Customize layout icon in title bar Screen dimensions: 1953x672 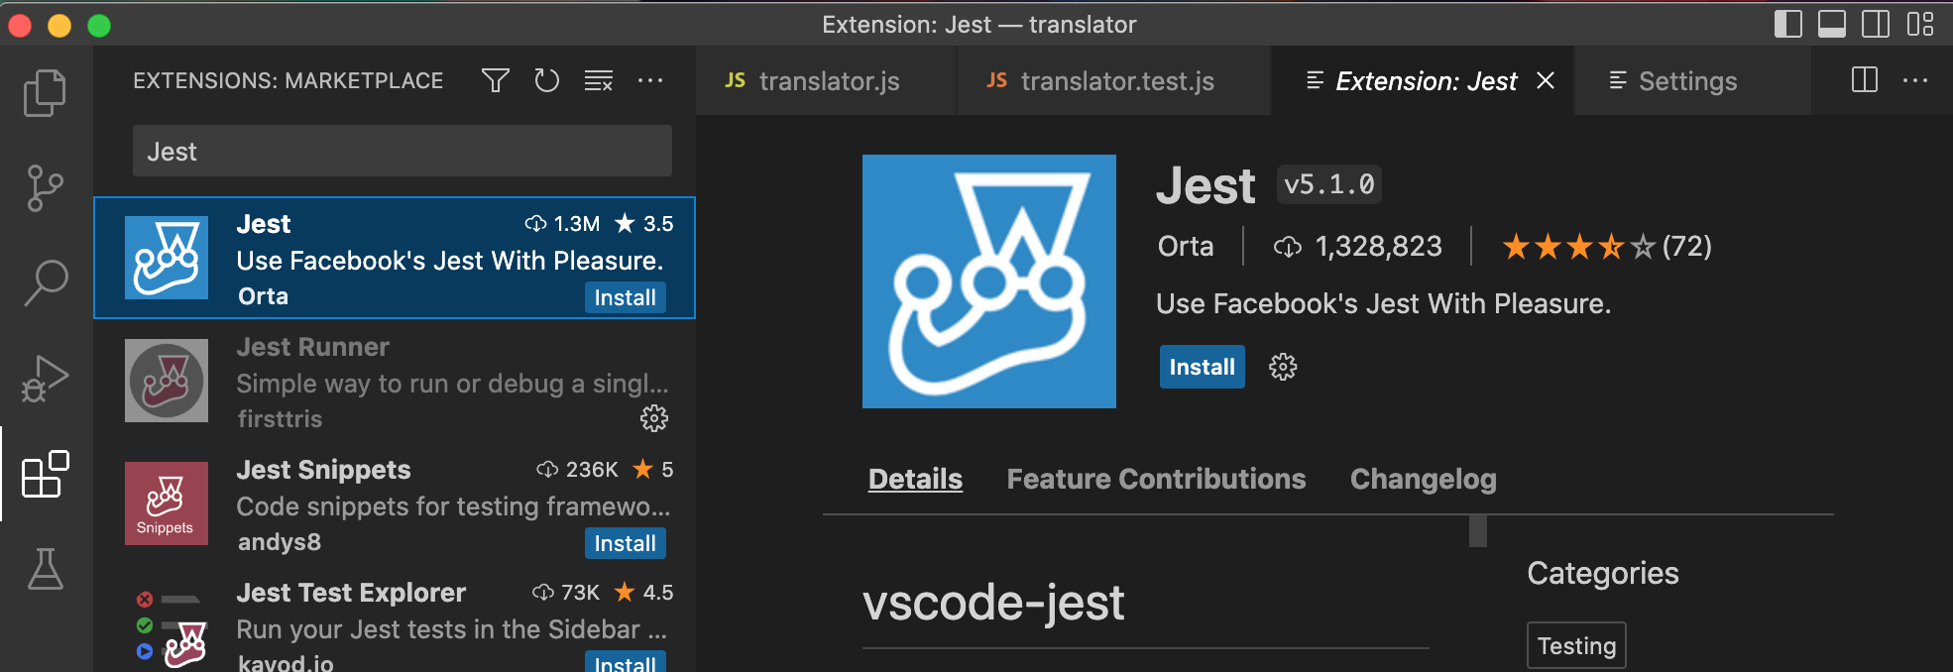(x=1920, y=24)
